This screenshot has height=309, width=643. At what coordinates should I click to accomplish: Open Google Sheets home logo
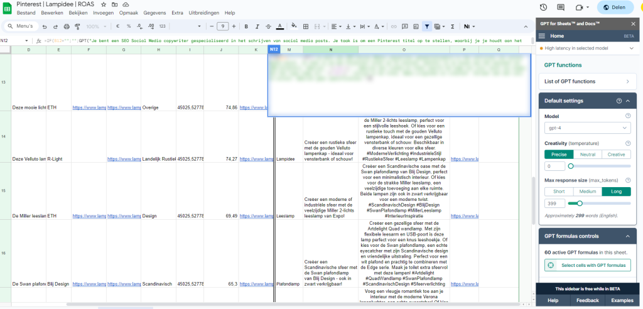8,8
